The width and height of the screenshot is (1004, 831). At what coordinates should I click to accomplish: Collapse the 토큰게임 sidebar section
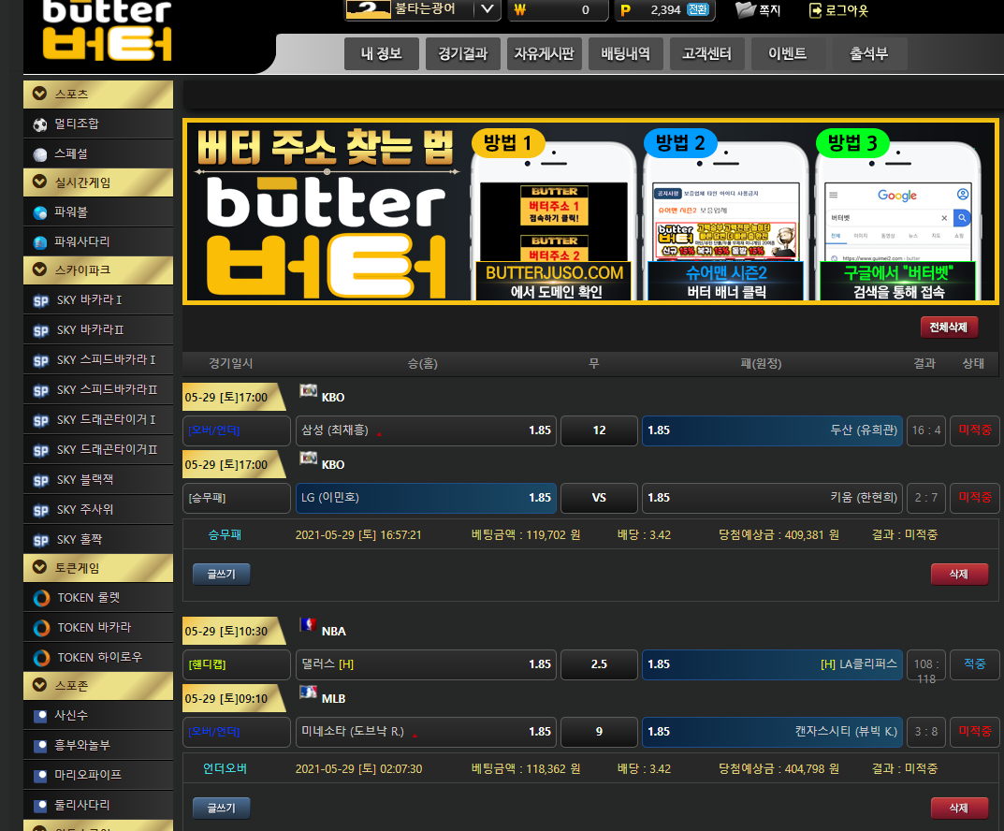[x=39, y=567]
